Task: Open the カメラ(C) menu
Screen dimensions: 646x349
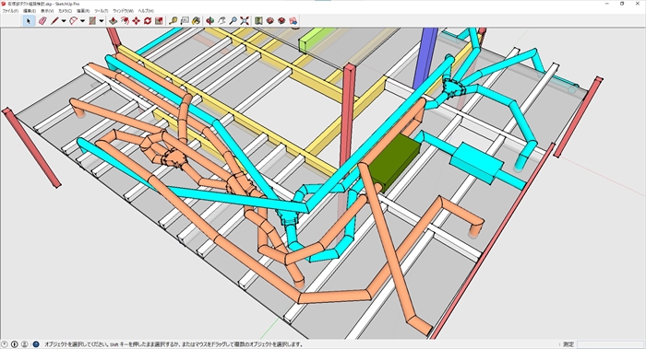Action: click(x=66, y=11)
